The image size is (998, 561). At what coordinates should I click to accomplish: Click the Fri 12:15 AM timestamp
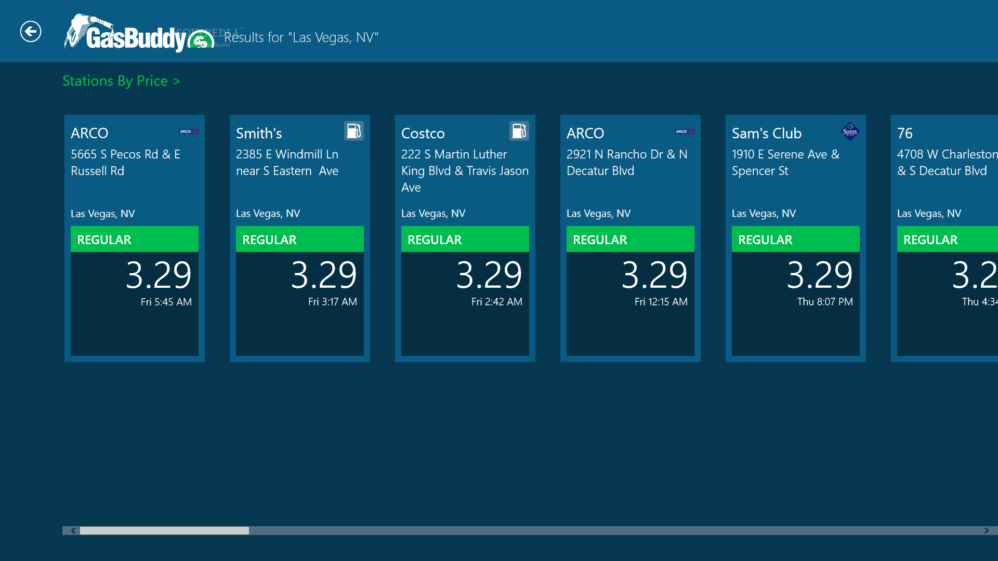click(661, 302)
